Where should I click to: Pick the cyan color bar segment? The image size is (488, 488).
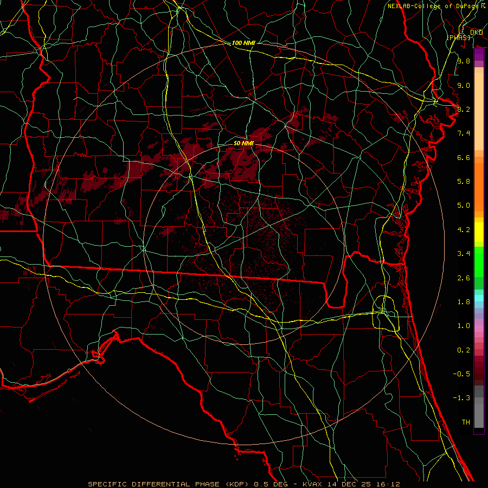point(479,298)
